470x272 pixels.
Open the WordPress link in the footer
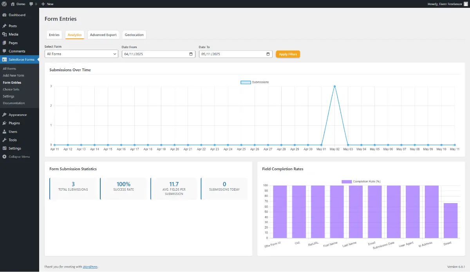[x=90, y=267]
